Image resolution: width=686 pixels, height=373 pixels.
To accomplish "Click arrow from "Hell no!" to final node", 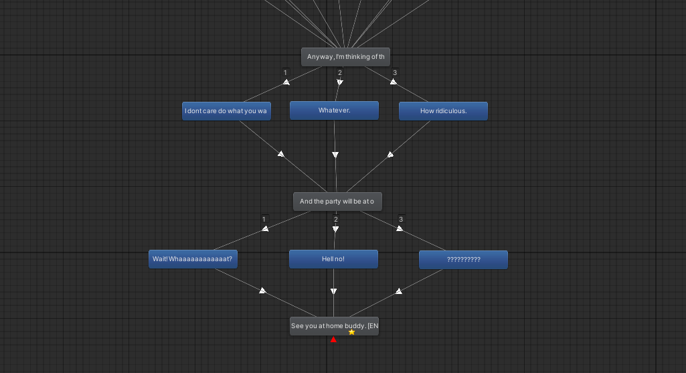I will click(x=333, y=291).
